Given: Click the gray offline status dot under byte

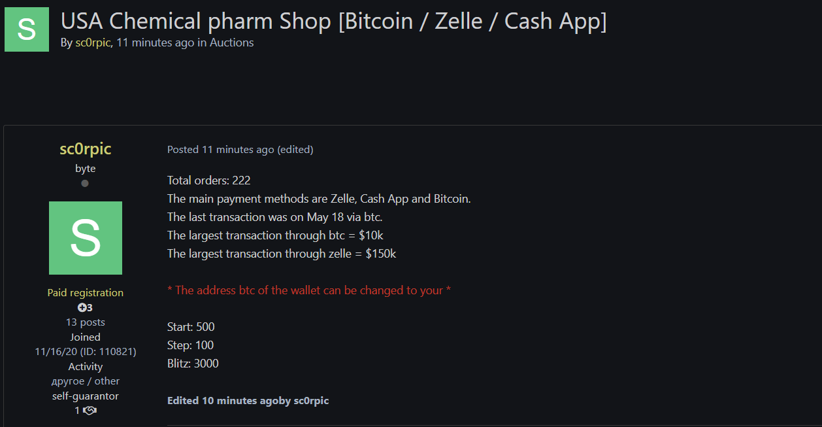Looking at the screenshot, I should 85,183.
